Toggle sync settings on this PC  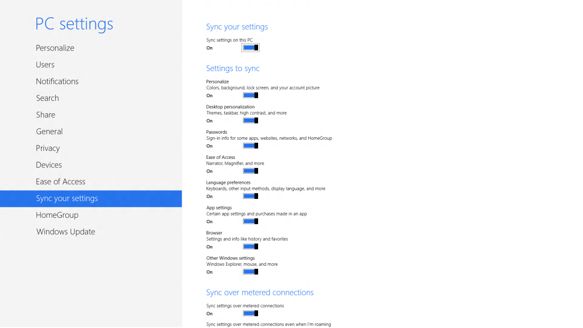coord(250,47)
